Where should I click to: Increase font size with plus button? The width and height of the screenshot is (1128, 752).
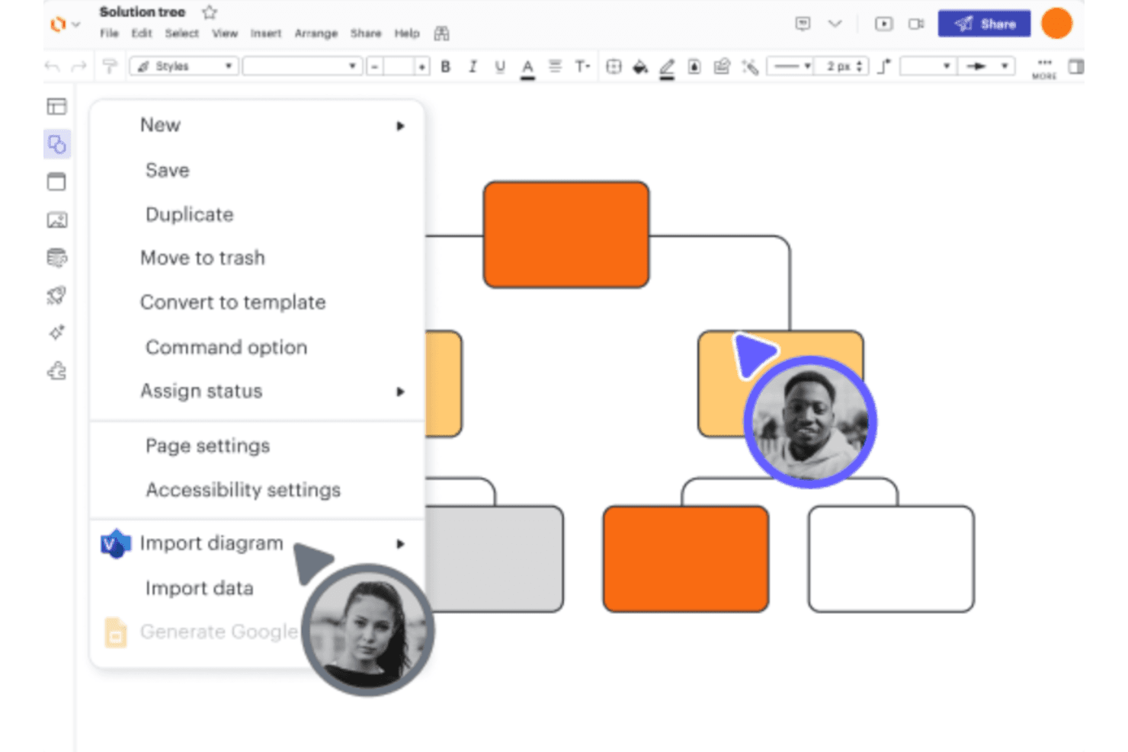coord(422,66)
